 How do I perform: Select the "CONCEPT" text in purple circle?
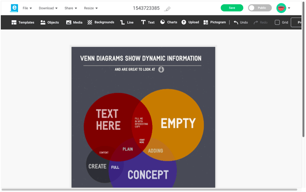[x=148, y=175]
